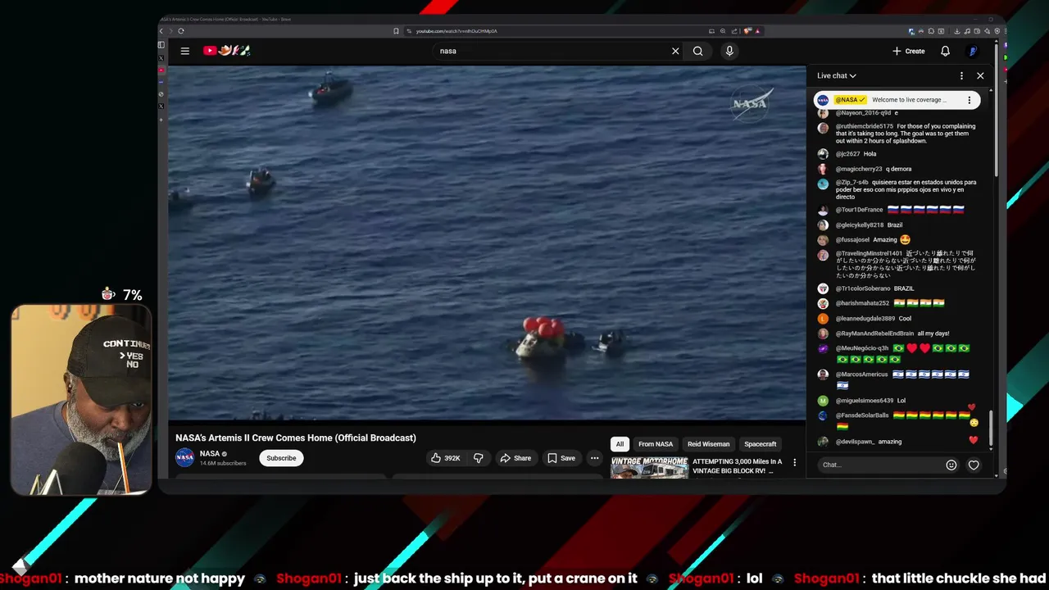Click the video player showing the capsule
The width and height of the screenshot is (1049, 590).
[x=487, y=243]
